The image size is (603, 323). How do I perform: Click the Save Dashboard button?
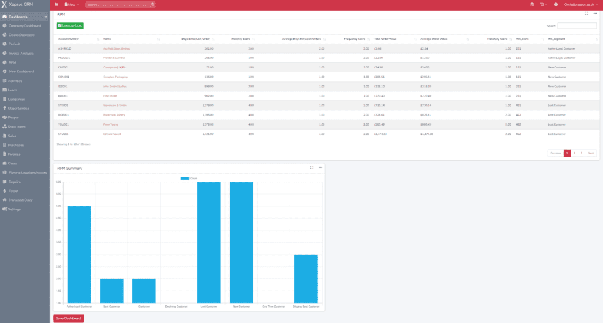[68, 318]
